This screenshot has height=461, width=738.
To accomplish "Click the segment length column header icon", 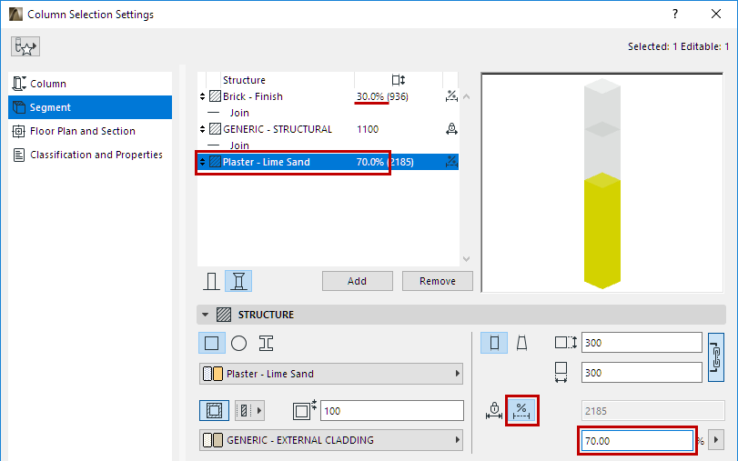I will pos(399,80).
